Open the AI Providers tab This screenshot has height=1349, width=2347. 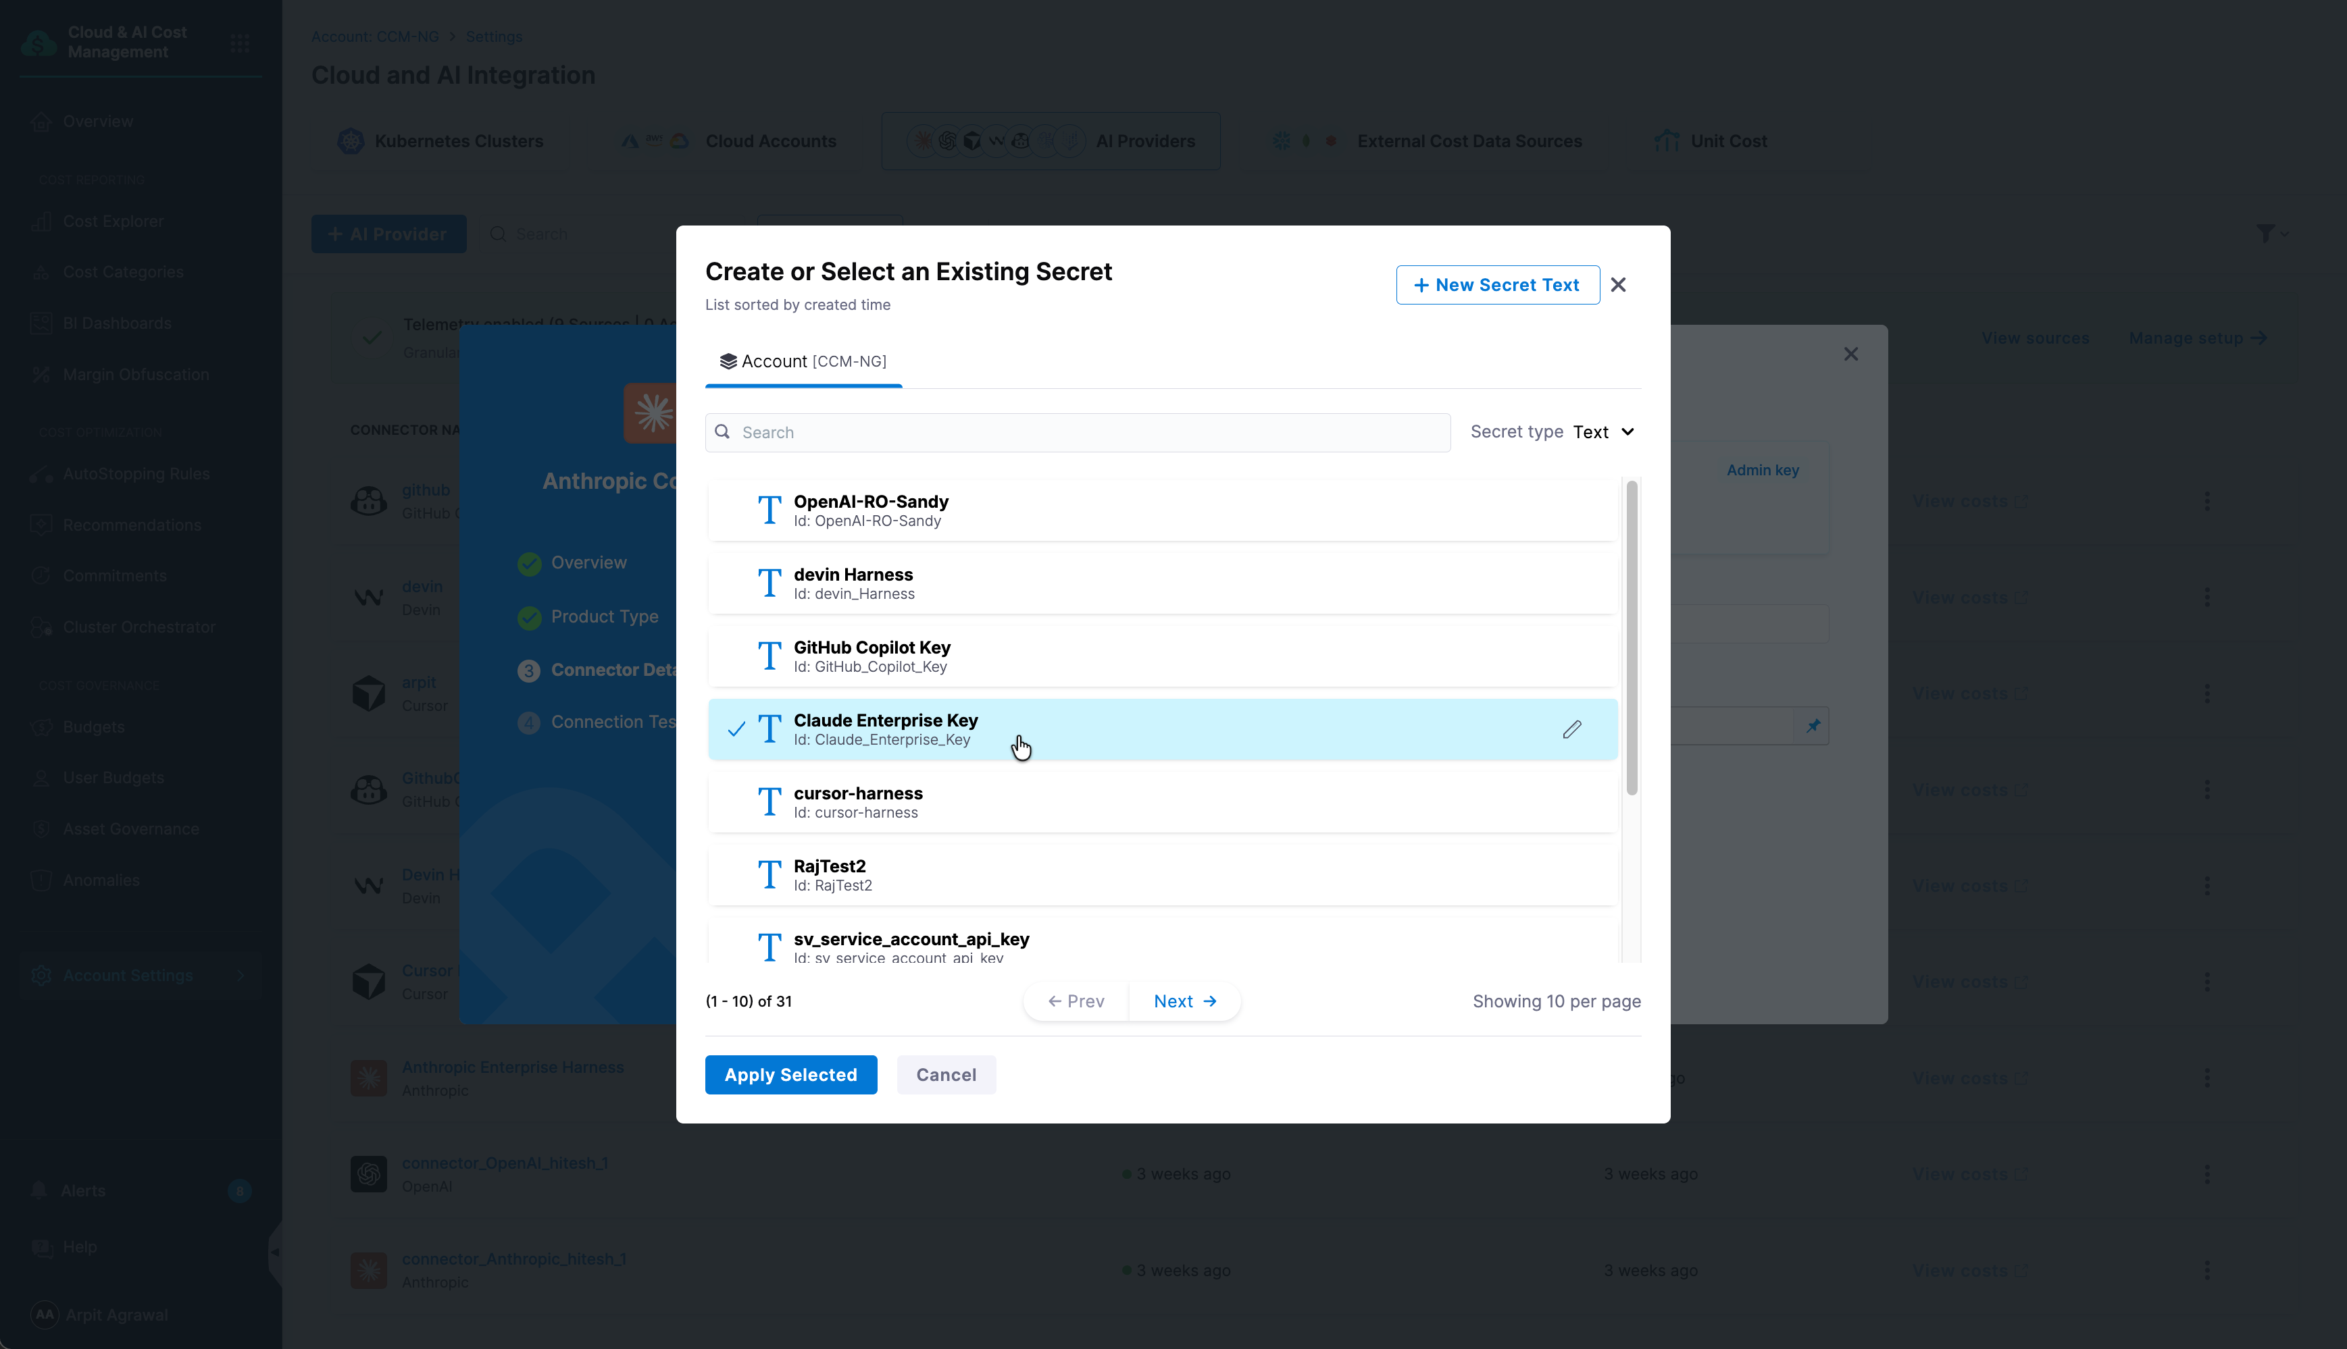1051,141
